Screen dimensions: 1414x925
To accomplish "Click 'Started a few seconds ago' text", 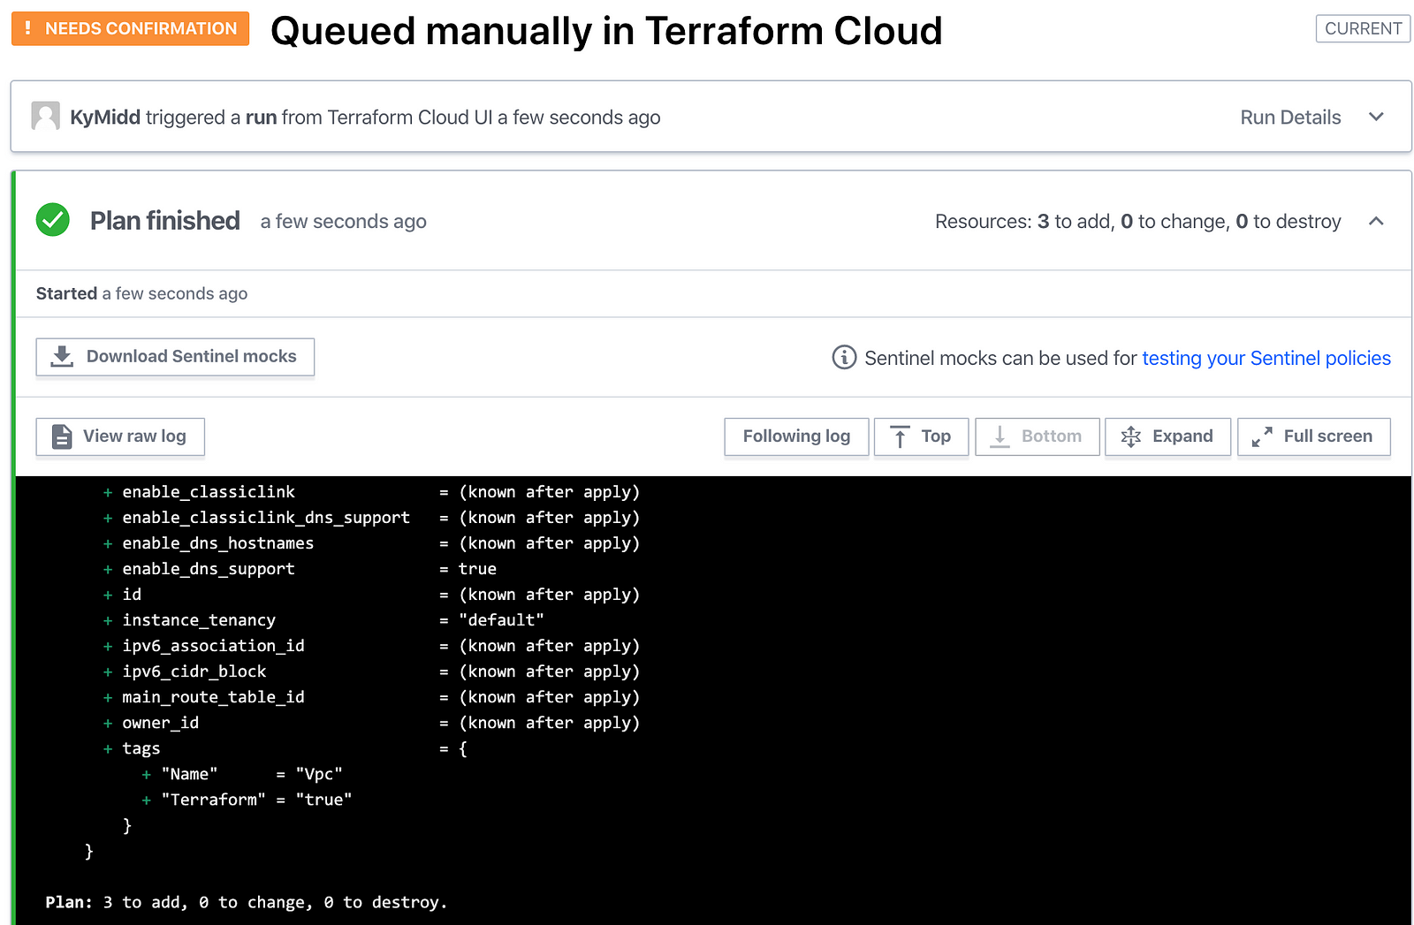I will tap(141, 293).
